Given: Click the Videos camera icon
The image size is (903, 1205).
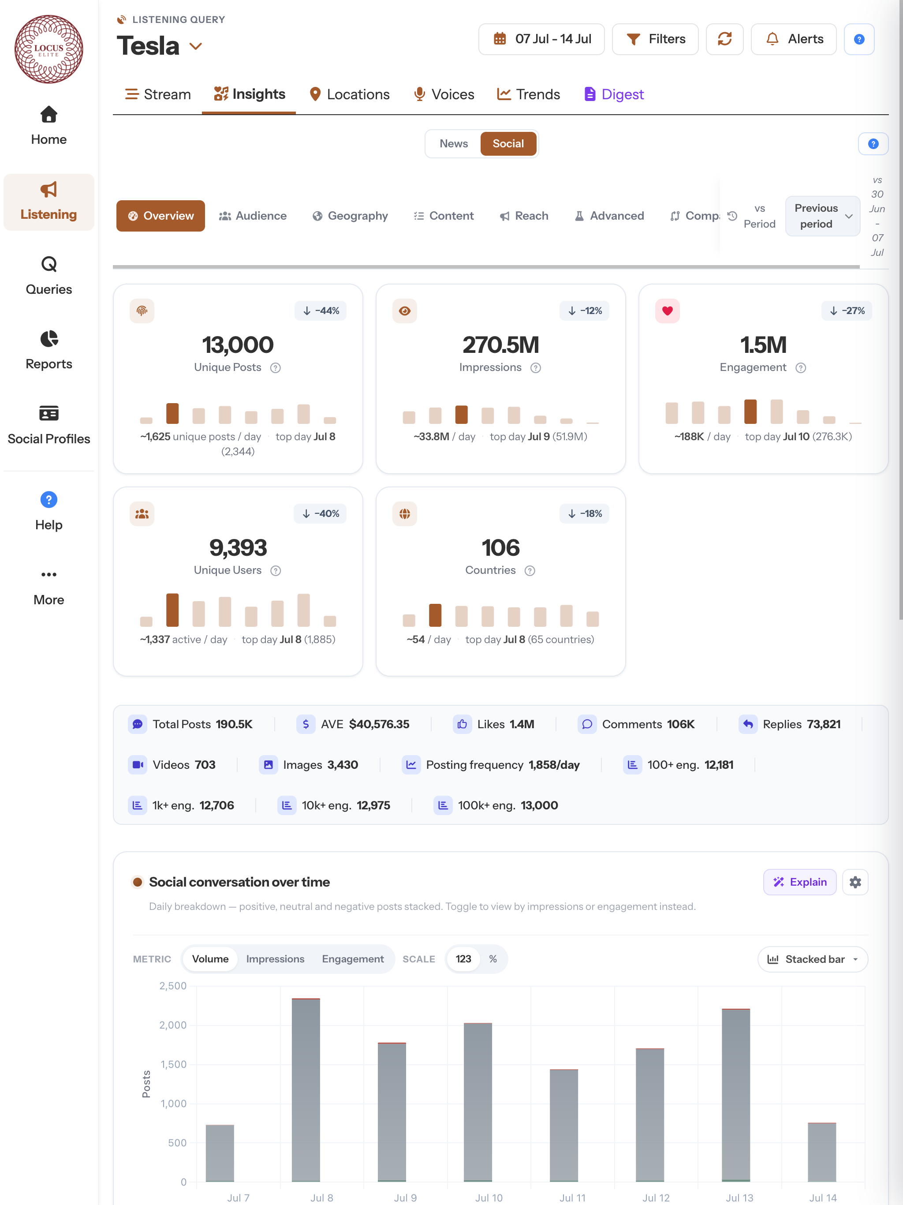Looking at the screenshot, I should click(x=137, y=765).
